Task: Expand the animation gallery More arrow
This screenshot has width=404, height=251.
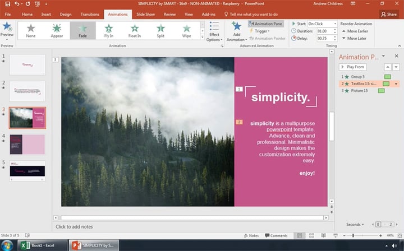Action: [x=203, y=37]
